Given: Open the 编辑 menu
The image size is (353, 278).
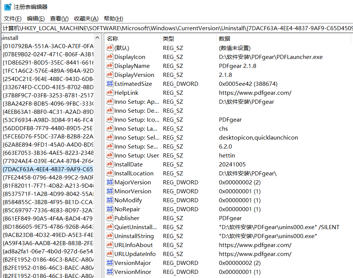Looking at the screenshot, I should click(35, 18).
